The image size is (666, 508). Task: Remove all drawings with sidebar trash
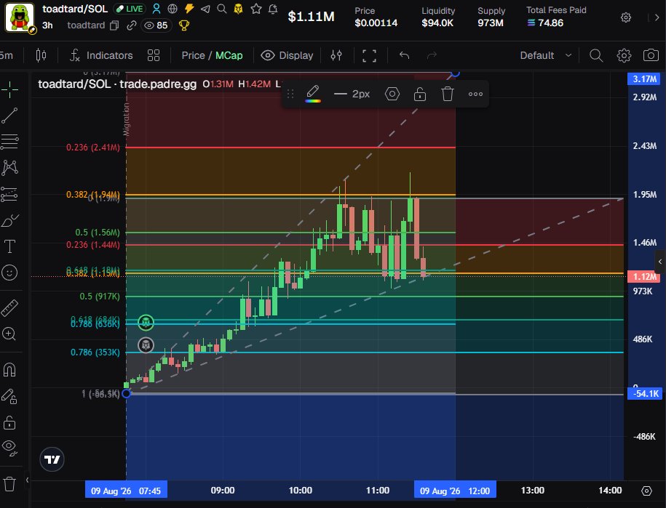pos(9,483)
